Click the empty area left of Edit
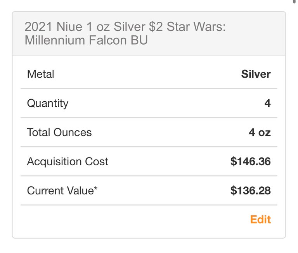The width and height of the screenshot is (298, 253). click(135, 220)
